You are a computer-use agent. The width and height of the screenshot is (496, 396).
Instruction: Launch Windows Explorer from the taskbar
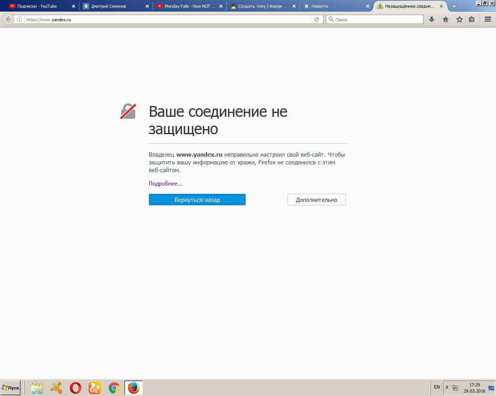click(37, 388)
